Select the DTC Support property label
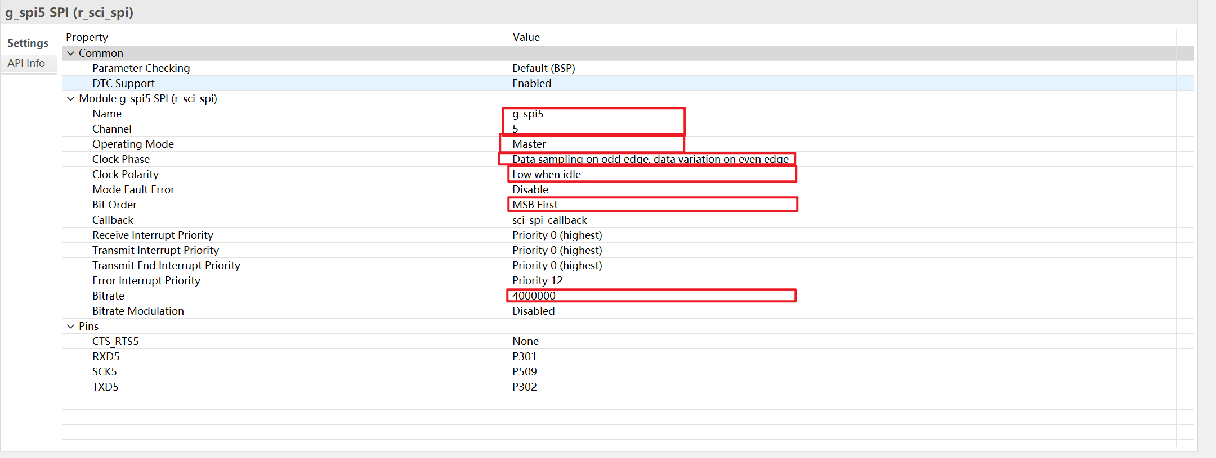 (124, 84)
